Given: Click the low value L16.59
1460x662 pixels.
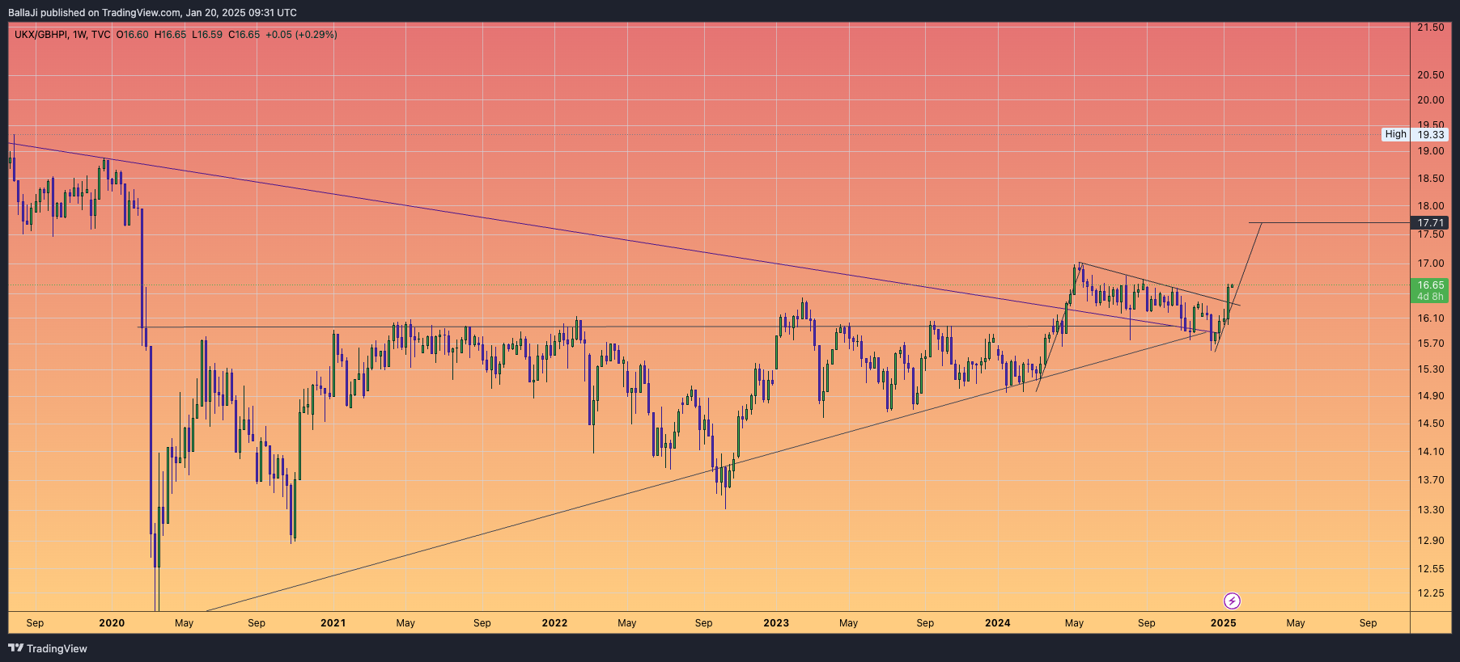Looking at the screenshot, I should pos(207,35).
